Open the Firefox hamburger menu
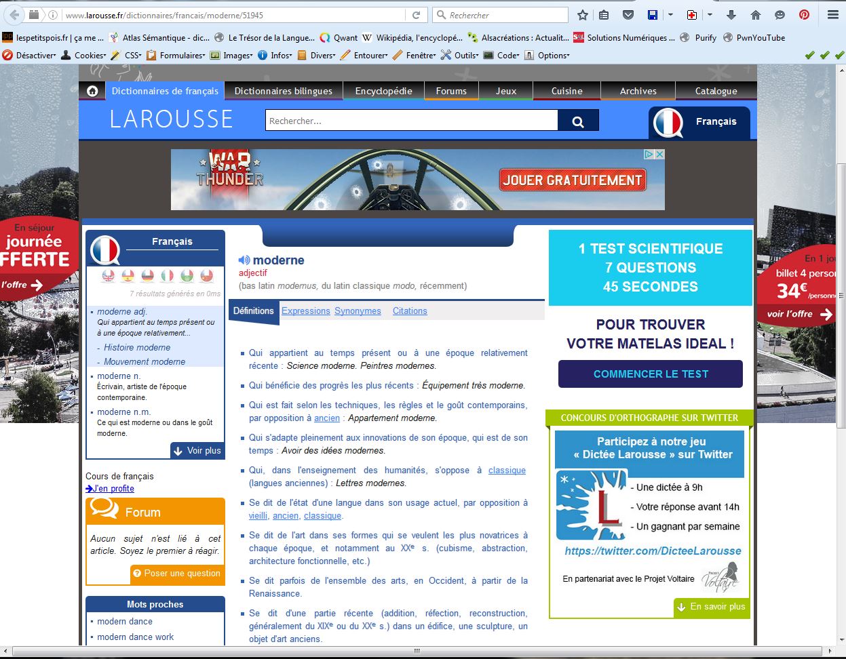The image size is (846, 659). pos(833,15)
